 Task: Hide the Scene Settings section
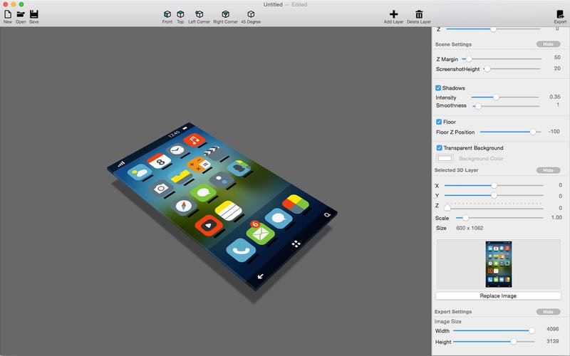coord(548,44)
